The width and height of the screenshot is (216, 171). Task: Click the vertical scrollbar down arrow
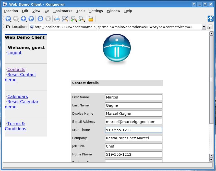pyautogui.click(x=211, y=160)
